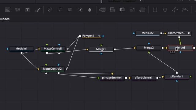Select the MediaIn2 node

coord(148,33)
